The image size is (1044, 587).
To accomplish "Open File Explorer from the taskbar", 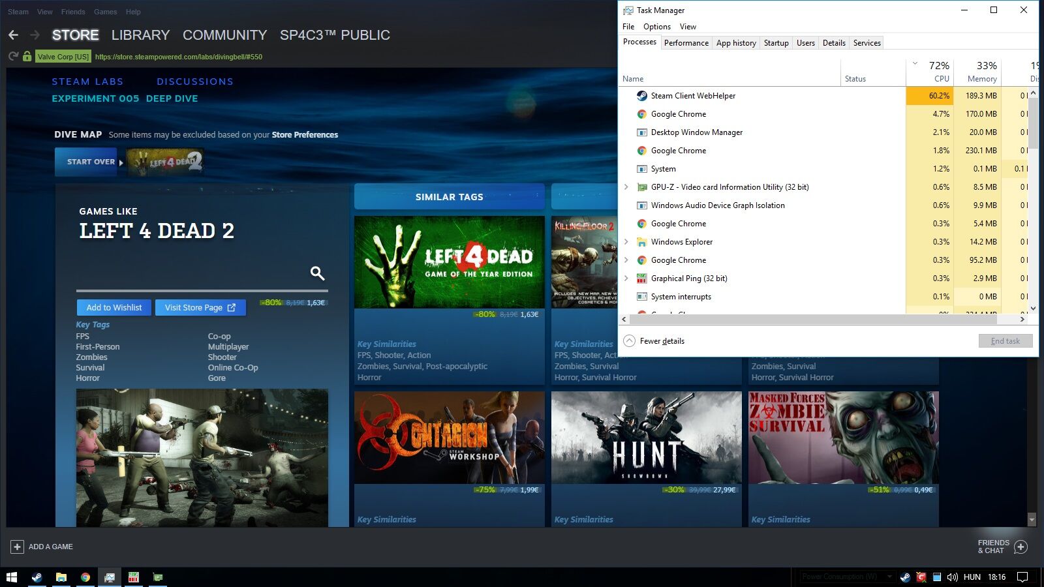I will [x=61, y=577].
